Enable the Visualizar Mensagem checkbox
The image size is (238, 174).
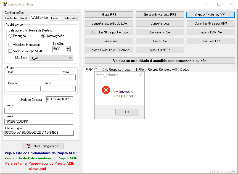(10, 45)
